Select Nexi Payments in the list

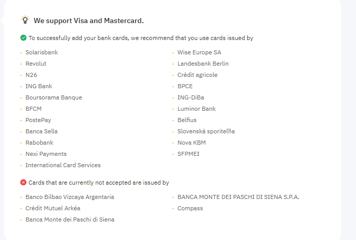pyautogui.click(x=46, y=154)
